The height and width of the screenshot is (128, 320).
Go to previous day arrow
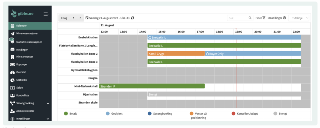[x=73, y=18]
